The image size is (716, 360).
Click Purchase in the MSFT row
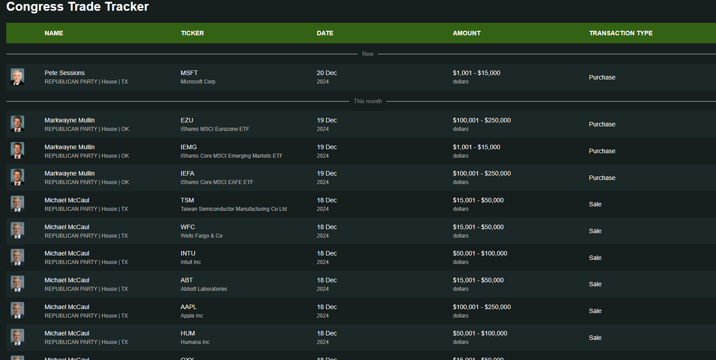pos(602,77)
